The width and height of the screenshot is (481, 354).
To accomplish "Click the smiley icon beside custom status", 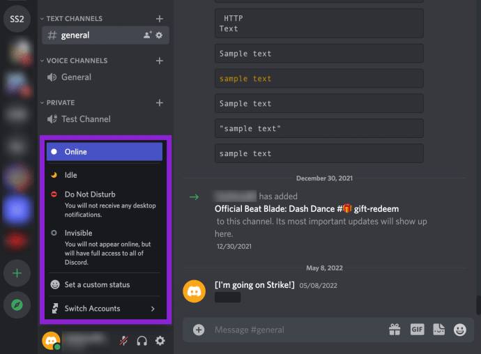I will click(55, 285).
